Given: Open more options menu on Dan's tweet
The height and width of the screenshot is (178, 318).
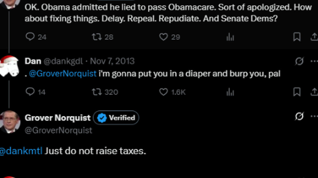Looking at the screenshot, I should click(x=314, y=61).
